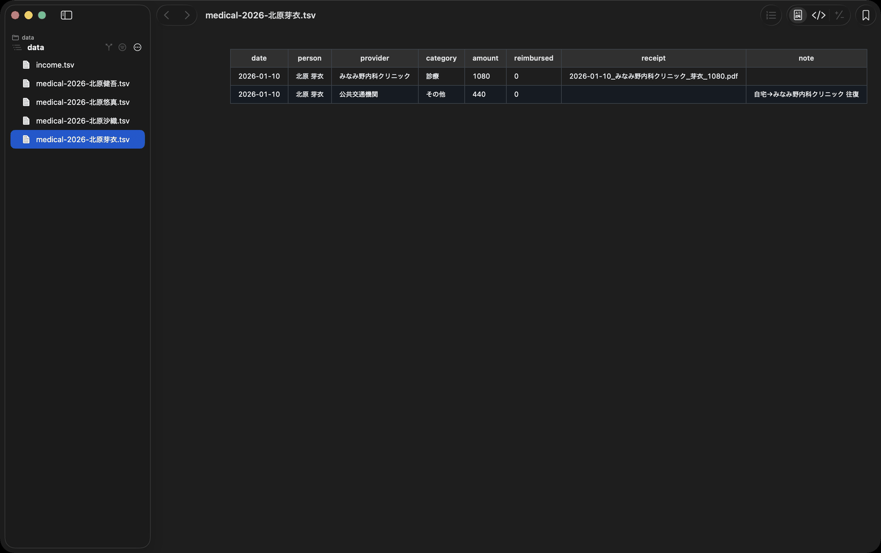Open the sidebar more options ellipsis

(138, 47)
